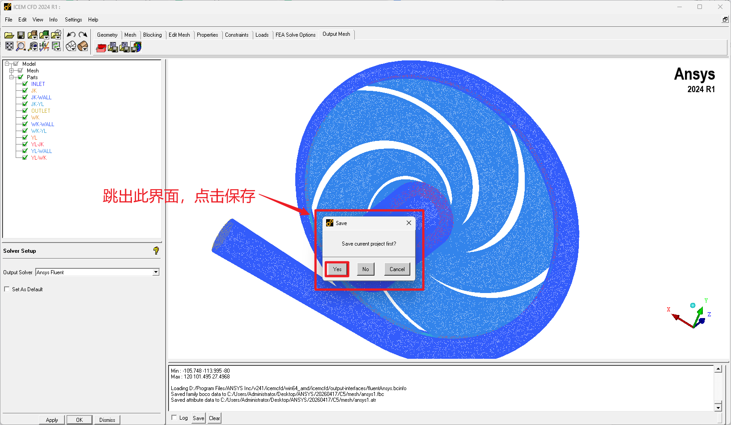Select the YL-JK part in tree
This screenshot has width=731, height=425.
click(38, 144)
